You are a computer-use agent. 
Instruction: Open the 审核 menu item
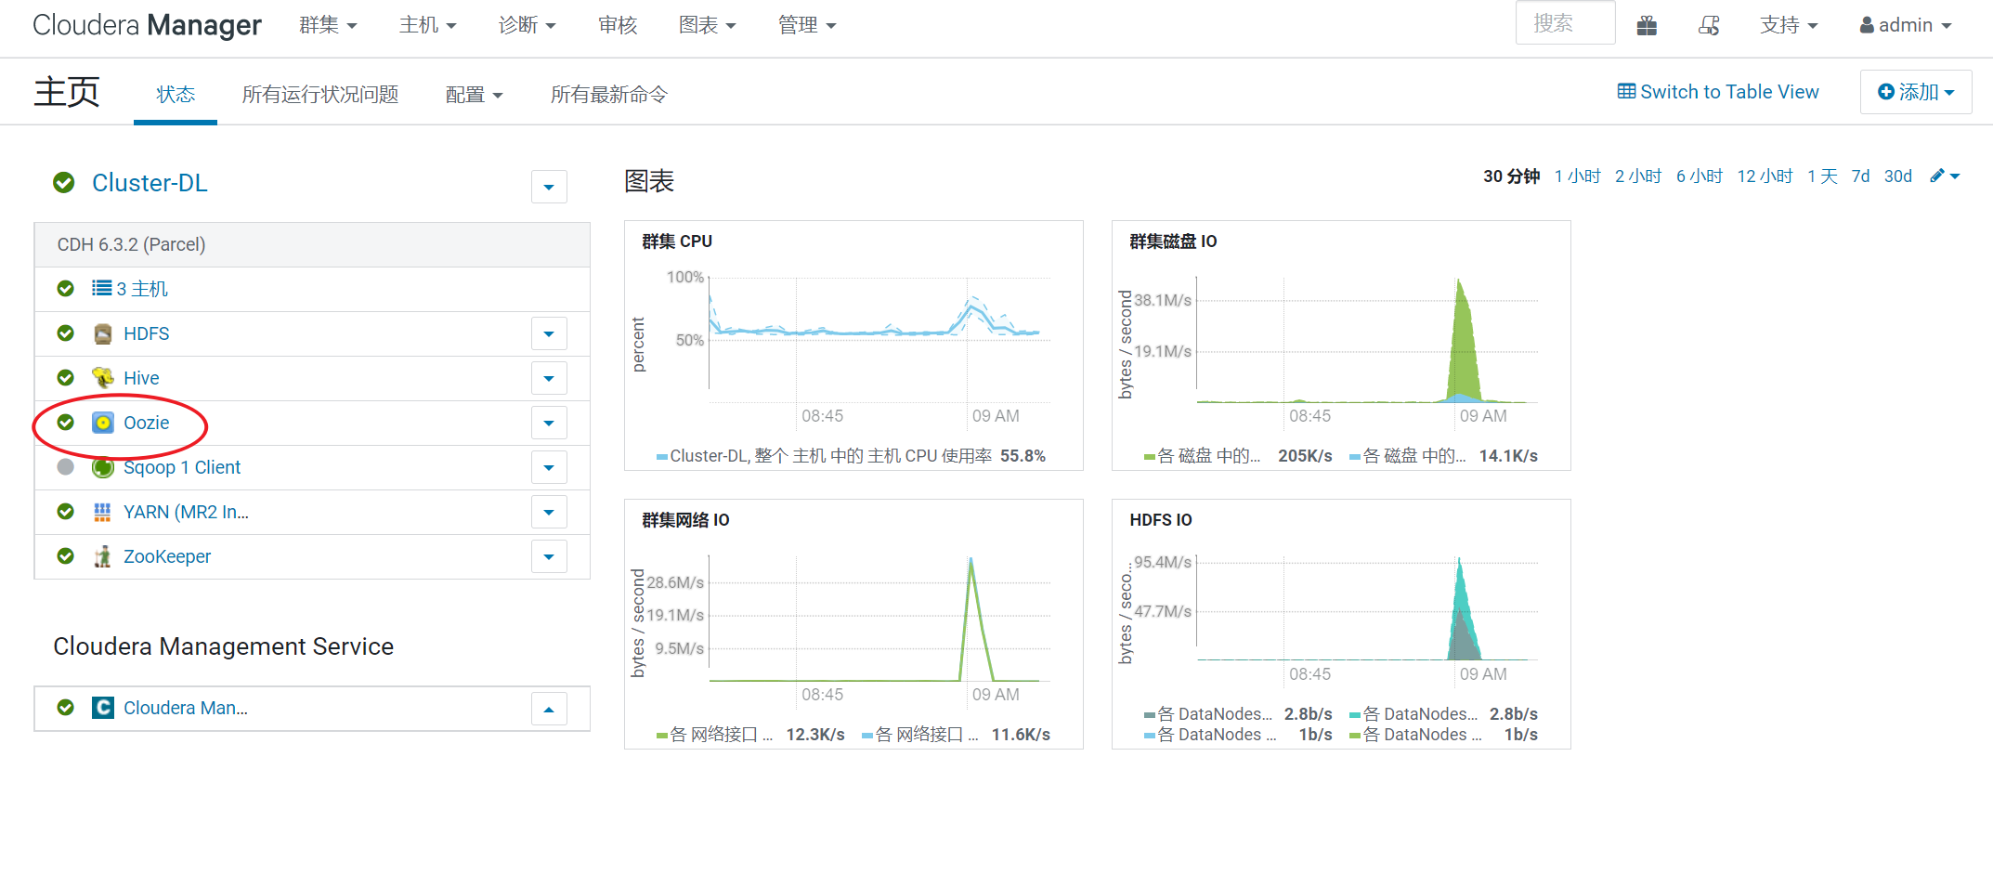(618, 25)
